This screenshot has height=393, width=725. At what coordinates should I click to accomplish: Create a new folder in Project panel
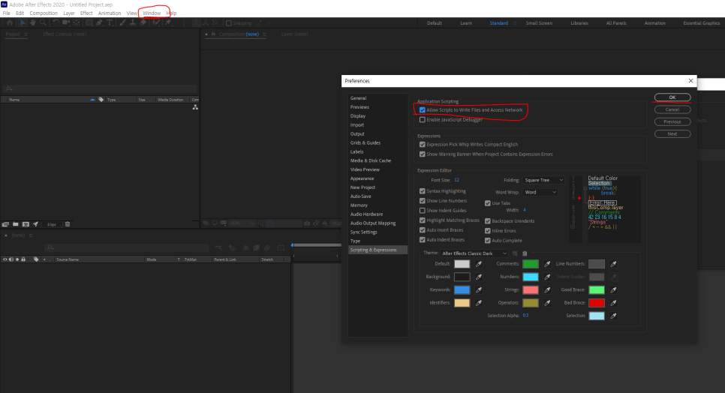pos(15,224)
